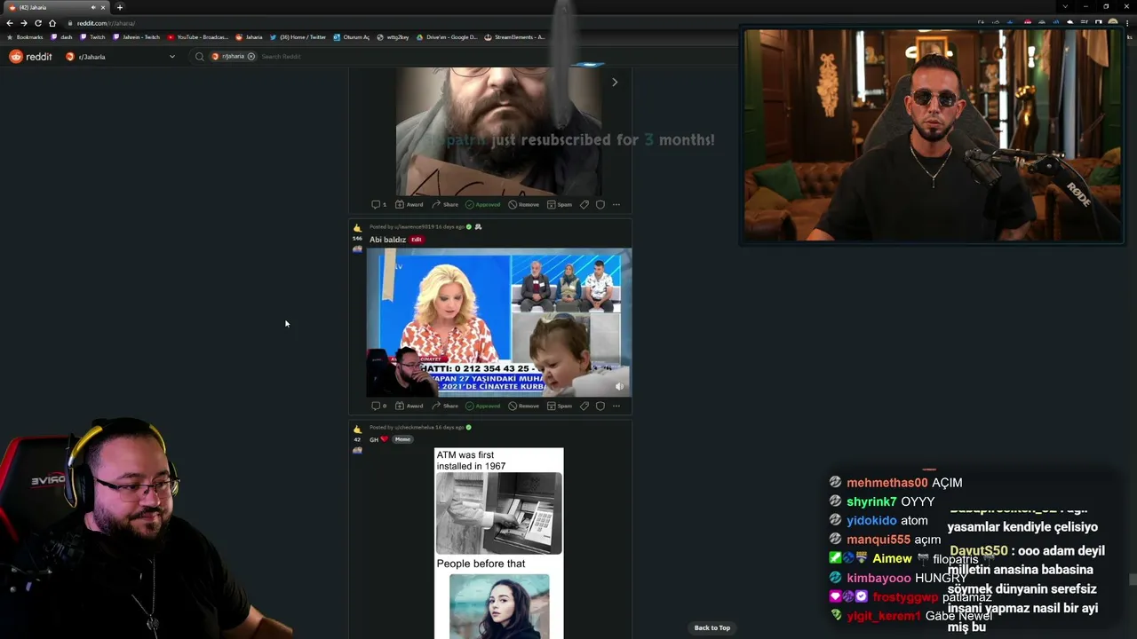Open the tab search chevron in title bar
The width and height of the screenshot is (1137, 639).
(1065, 7)
